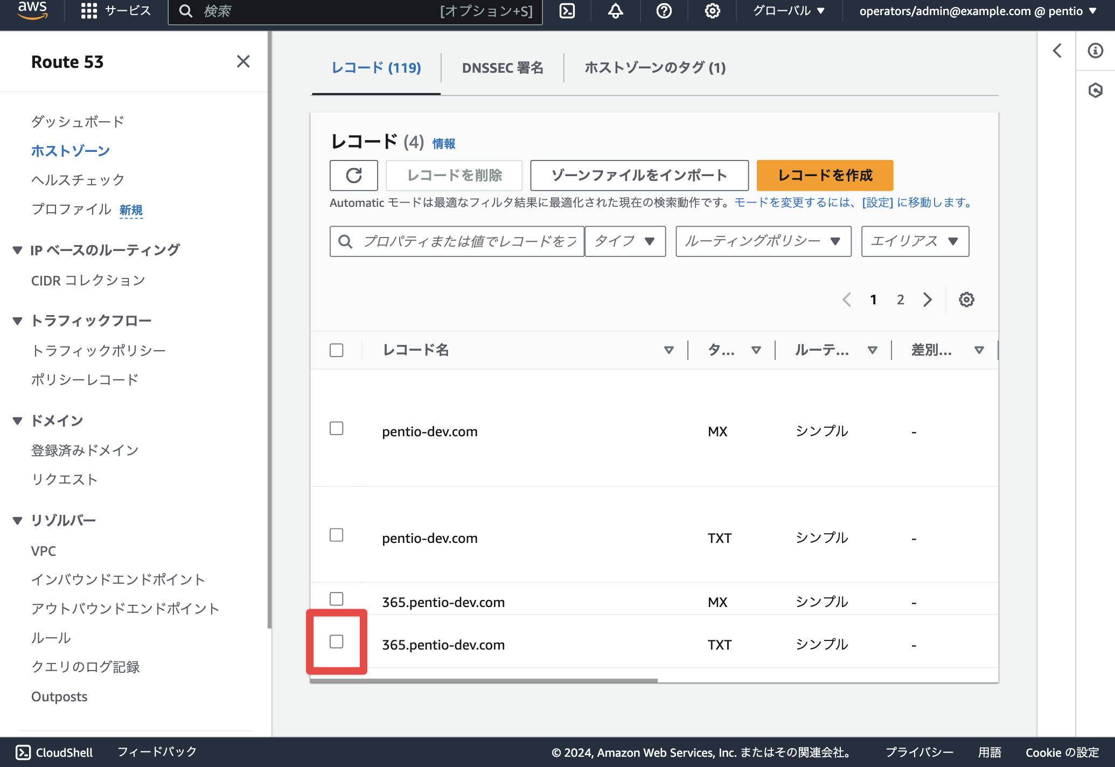Open the 情報 link beside レコード
The image size is (1115, 767).
coord(444,144)
